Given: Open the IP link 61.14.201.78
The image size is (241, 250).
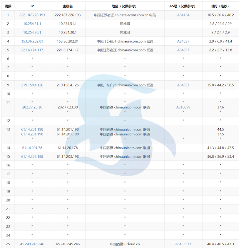Looking at the screenshot, I should 32,148.
